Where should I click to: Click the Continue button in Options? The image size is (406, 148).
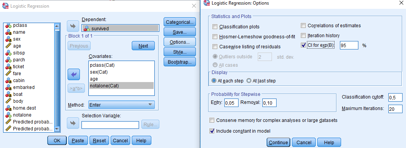tap(278, 142)
